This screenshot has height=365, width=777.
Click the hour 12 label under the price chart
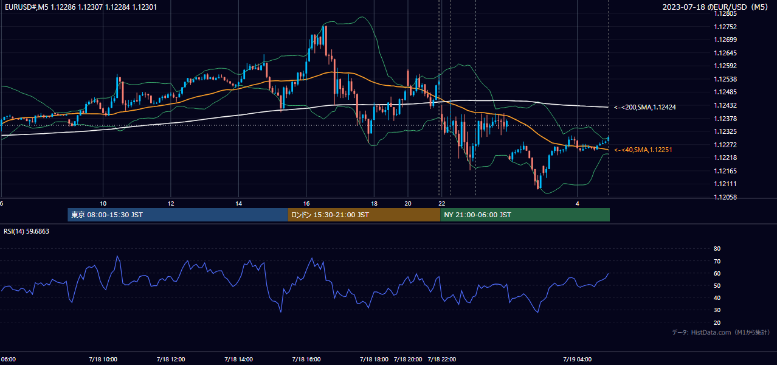171,203
